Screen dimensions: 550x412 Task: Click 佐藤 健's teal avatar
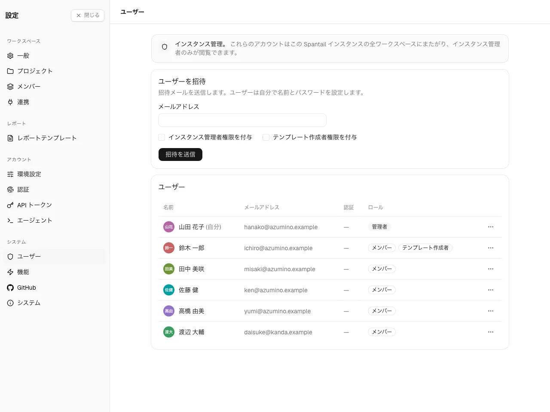tap(169, 290)
